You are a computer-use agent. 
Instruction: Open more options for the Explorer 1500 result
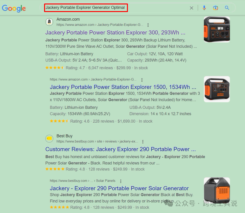tap(142, 80)
